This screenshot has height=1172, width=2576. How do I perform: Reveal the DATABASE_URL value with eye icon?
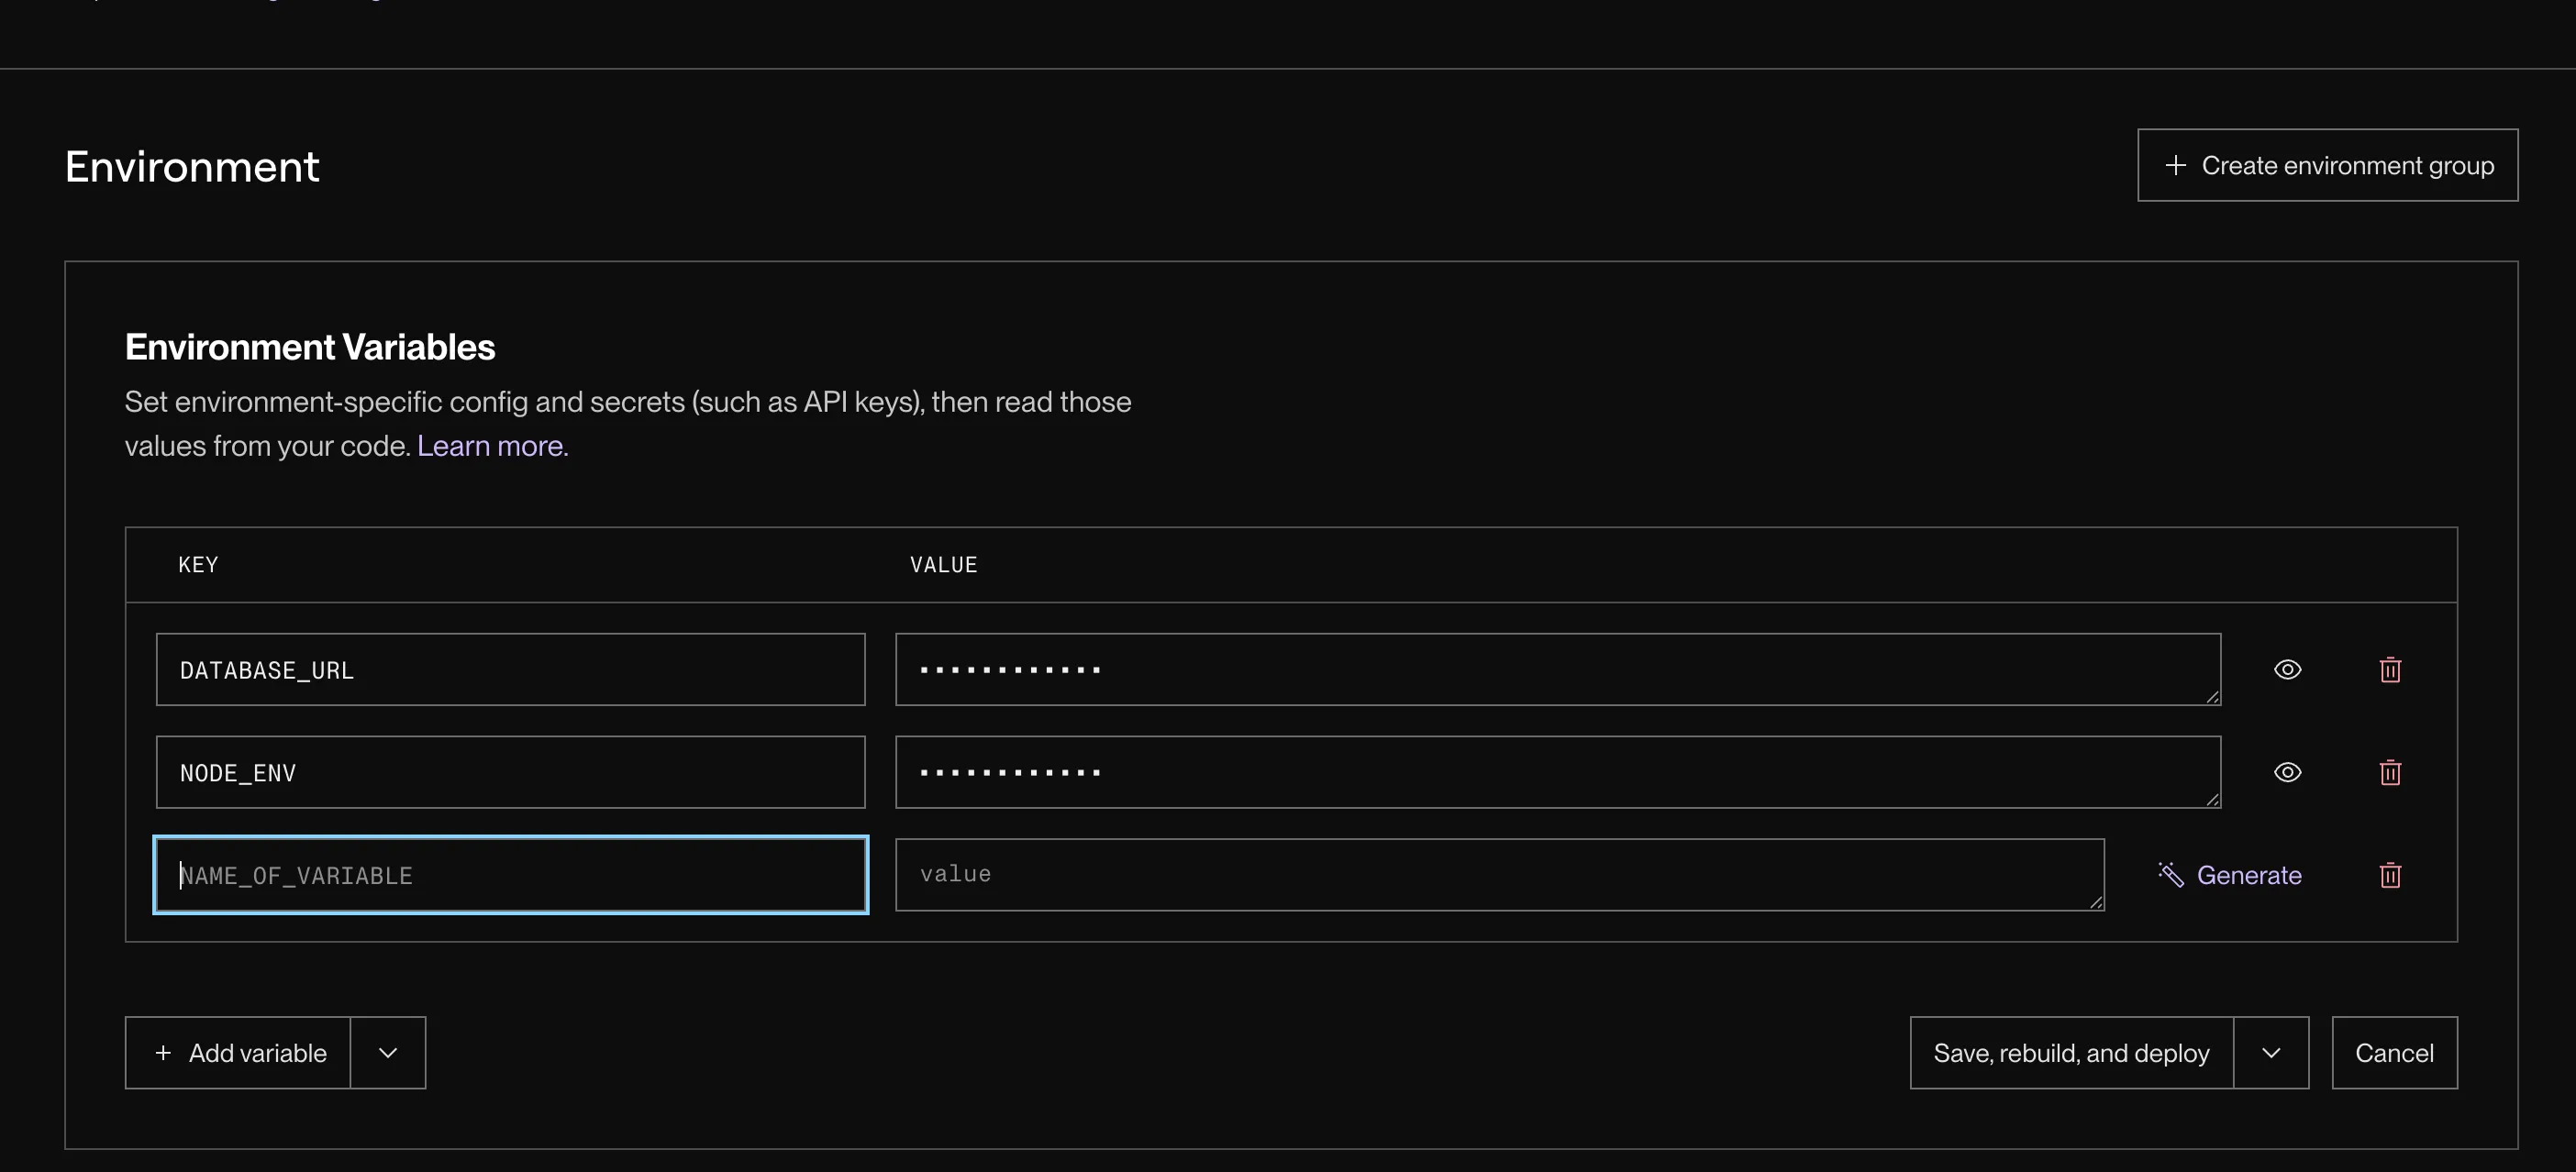click(x=2287, y=670)
